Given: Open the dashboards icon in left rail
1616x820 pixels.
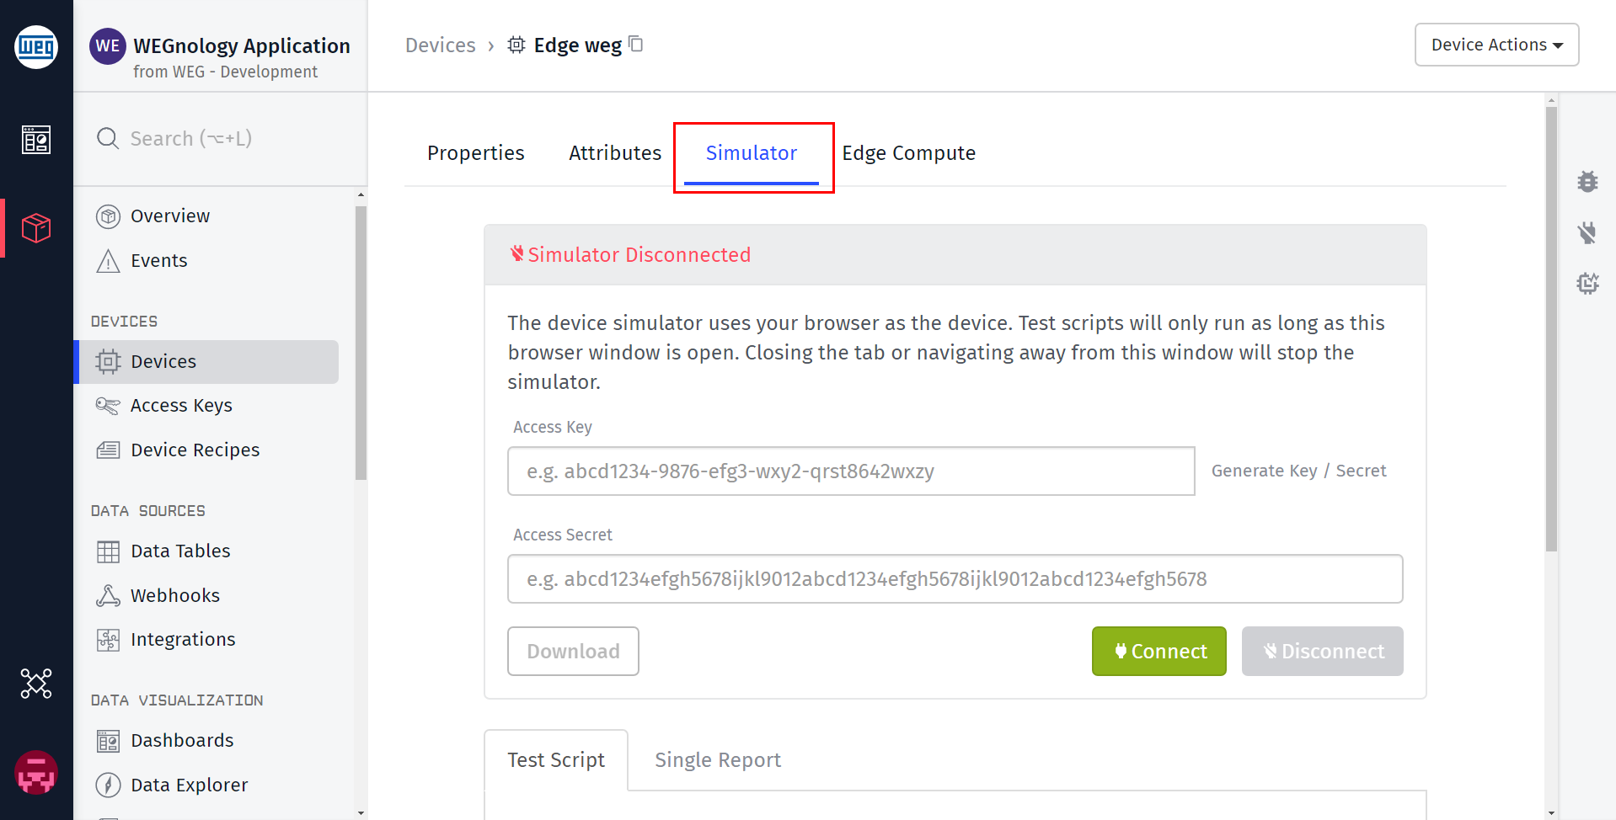Looking at the screenshot, I should tap(36, 140).
